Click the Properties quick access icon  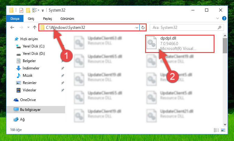[x=21, y=10]
